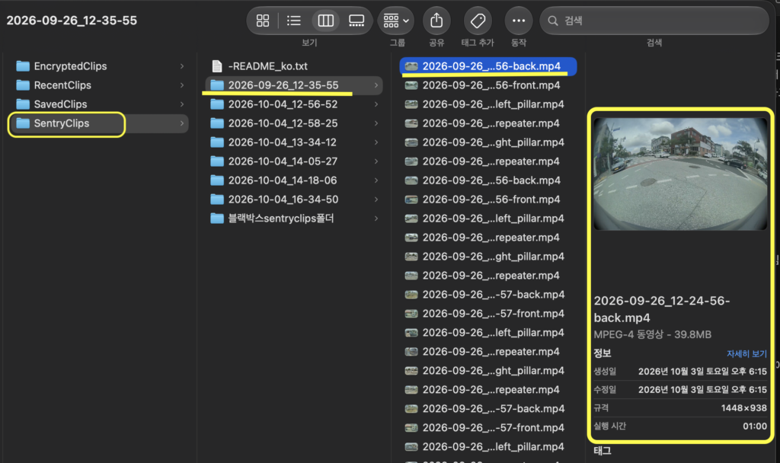
Task: Switch to list view
Action: pyautogui.click(x=294, y=21)
